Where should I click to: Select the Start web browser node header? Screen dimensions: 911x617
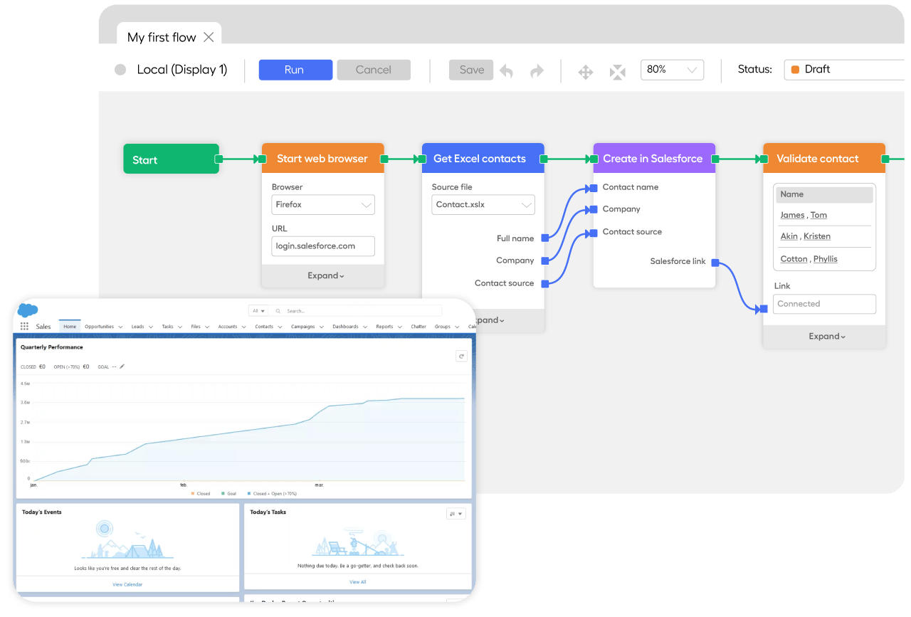click(x=323, y=159)
